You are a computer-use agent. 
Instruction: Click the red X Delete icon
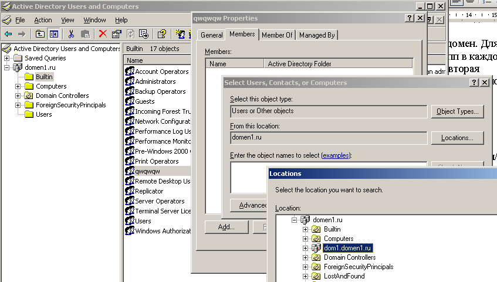coord(103,33)
